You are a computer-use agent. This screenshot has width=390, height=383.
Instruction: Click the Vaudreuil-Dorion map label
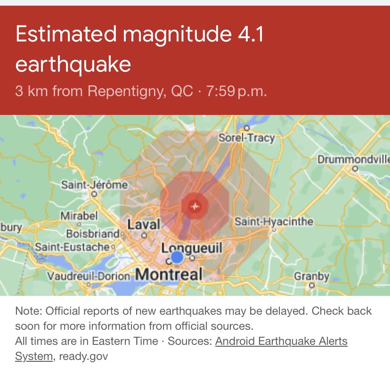pos(89,276)
